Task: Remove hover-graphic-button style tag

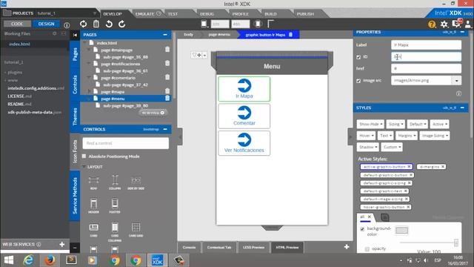Action: [x=408, y=207]
